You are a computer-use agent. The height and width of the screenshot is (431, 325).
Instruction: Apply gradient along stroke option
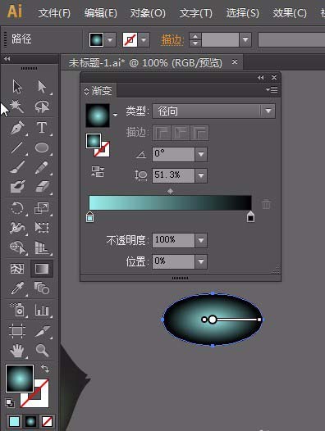pos(181,133)
